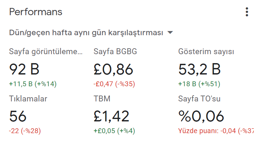View the -£0,47 (-%35) change
Screen dimensions: 260x149
[114, 84]
